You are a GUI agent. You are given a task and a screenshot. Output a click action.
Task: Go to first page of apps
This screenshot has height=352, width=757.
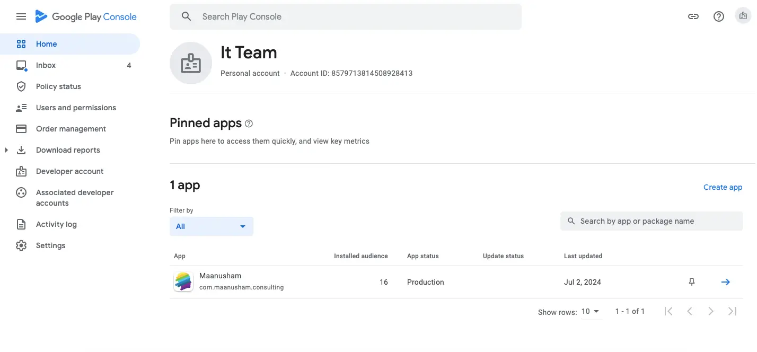pyautogui.click(x=668, y=311)
